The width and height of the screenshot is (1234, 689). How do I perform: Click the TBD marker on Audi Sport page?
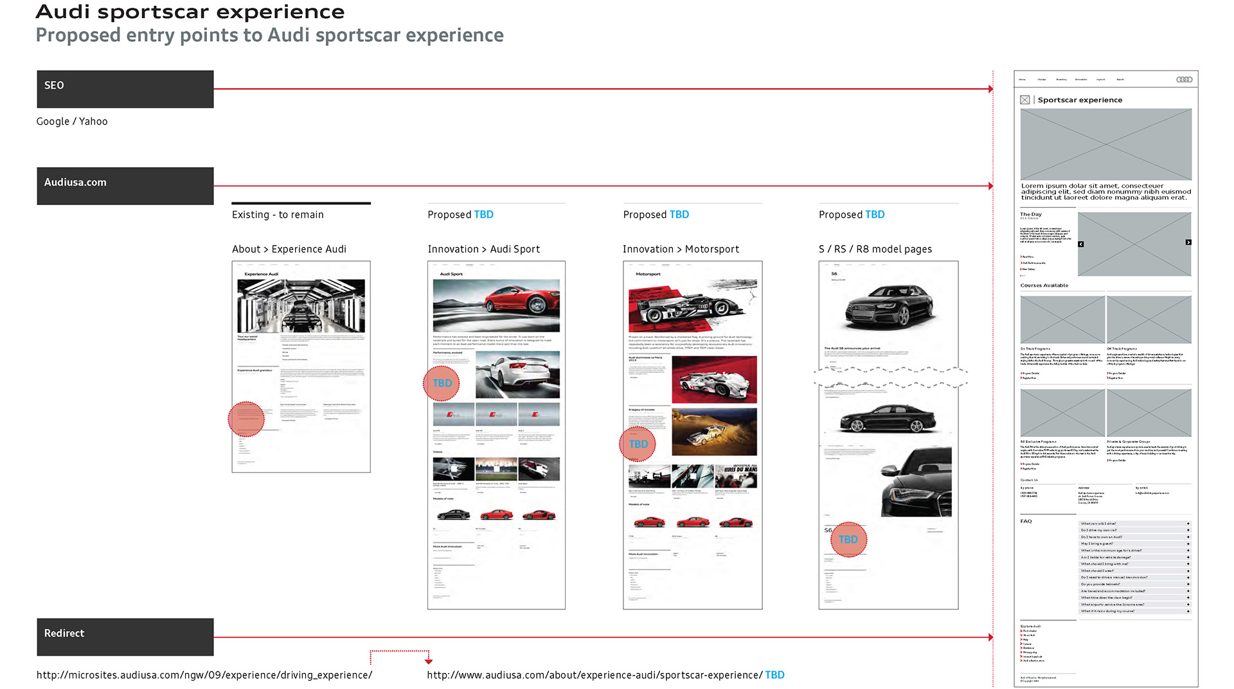(442, 384)
